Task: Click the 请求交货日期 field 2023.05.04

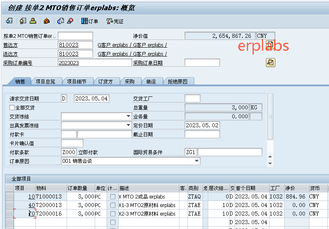Action: pos(92,98)
